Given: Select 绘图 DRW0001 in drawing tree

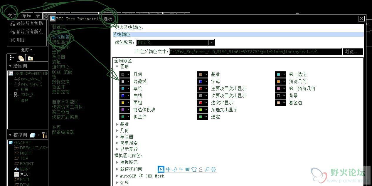Looking at the screenshot, I should (x=28, y=73).
